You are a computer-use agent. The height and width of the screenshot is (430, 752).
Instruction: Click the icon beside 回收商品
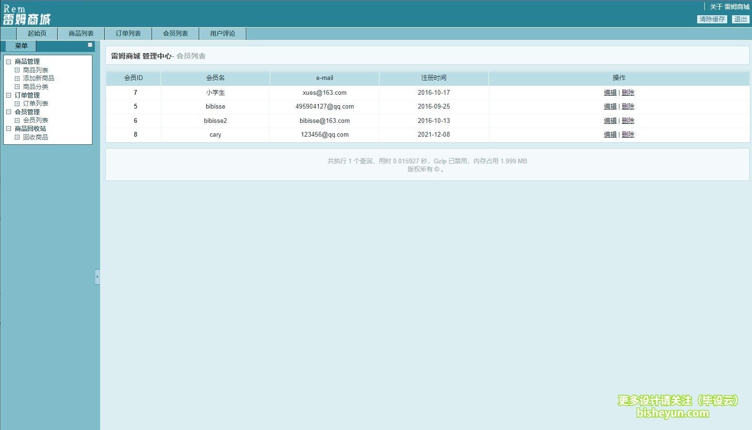point(17,137)
